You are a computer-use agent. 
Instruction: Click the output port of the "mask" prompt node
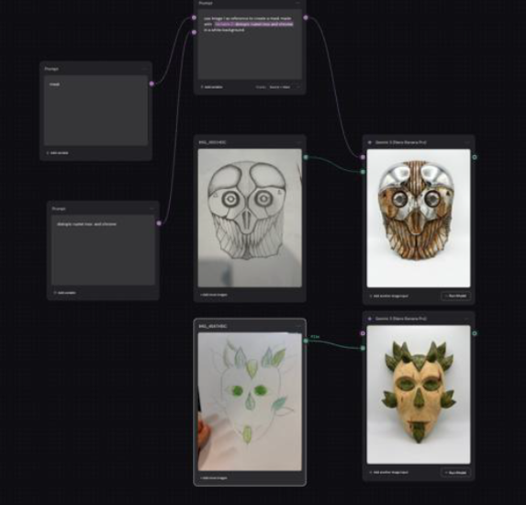click(151, 84)
